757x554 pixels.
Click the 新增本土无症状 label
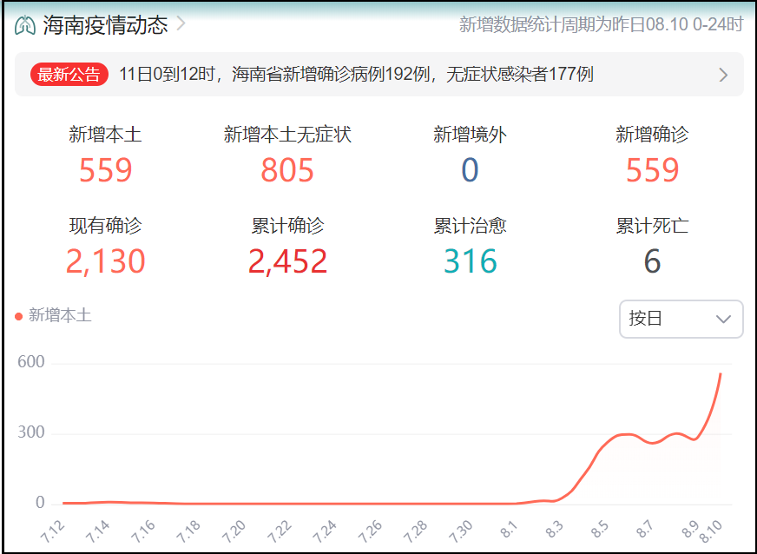[x=287, y=135]
